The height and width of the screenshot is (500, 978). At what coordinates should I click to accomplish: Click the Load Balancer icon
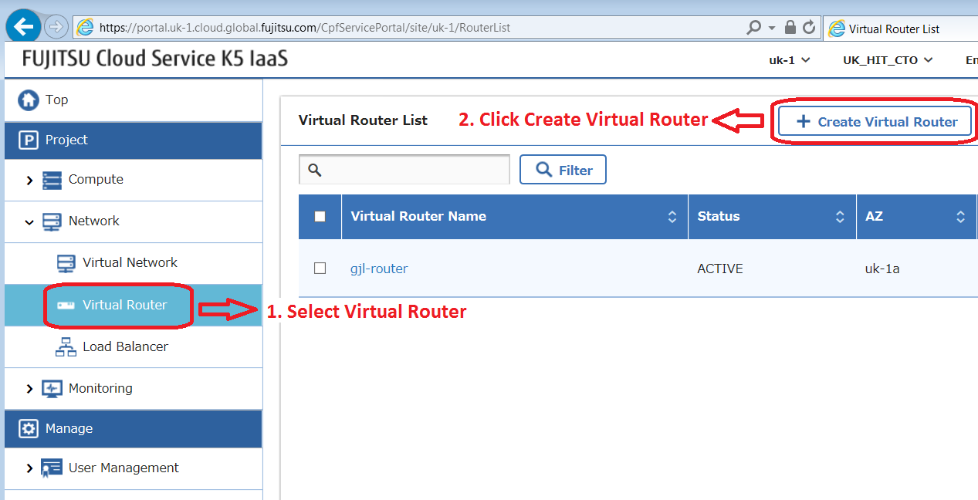66,347
